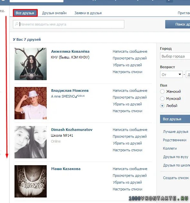
Task: Open the 'Выбор города' city selector
Action: 175,56
